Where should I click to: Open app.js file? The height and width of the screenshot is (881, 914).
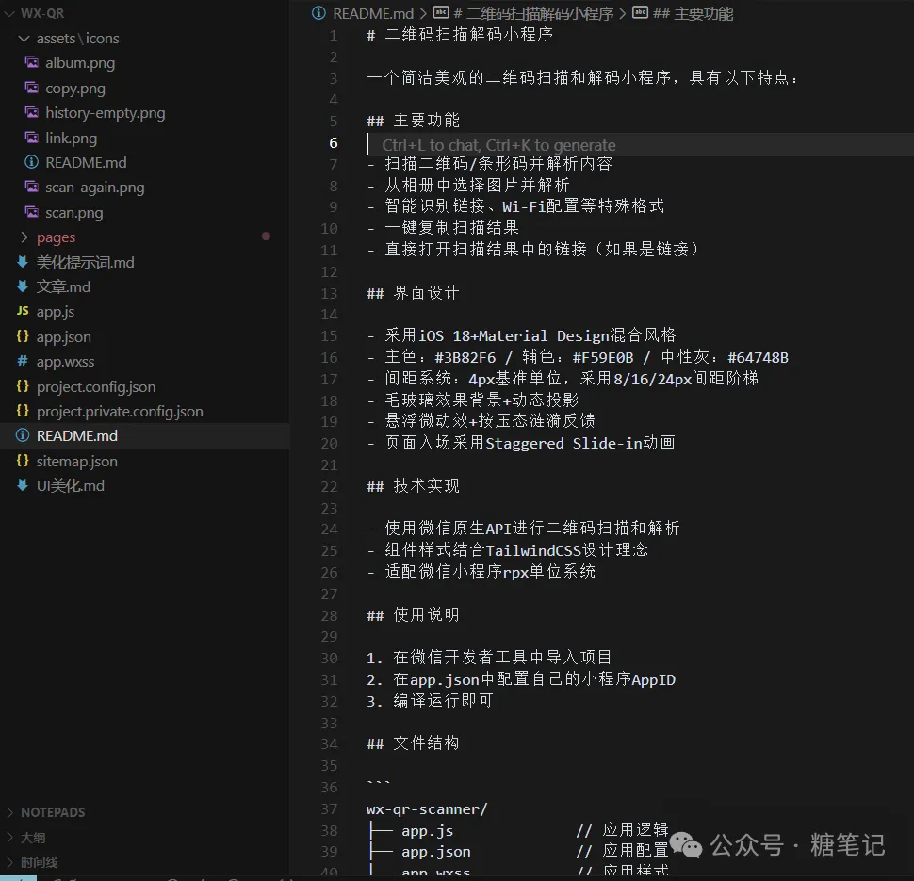click(x=56, y=312)
